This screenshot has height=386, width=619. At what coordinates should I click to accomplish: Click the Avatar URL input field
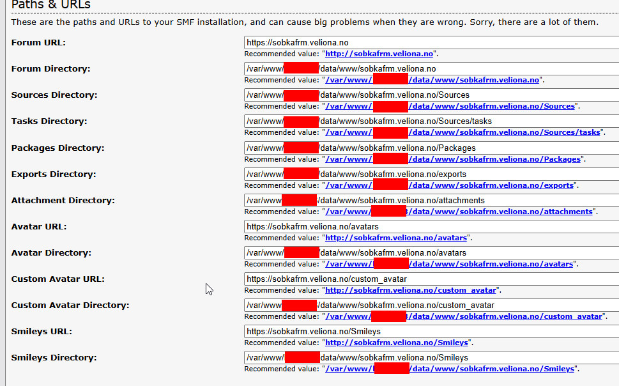(431, 226)
